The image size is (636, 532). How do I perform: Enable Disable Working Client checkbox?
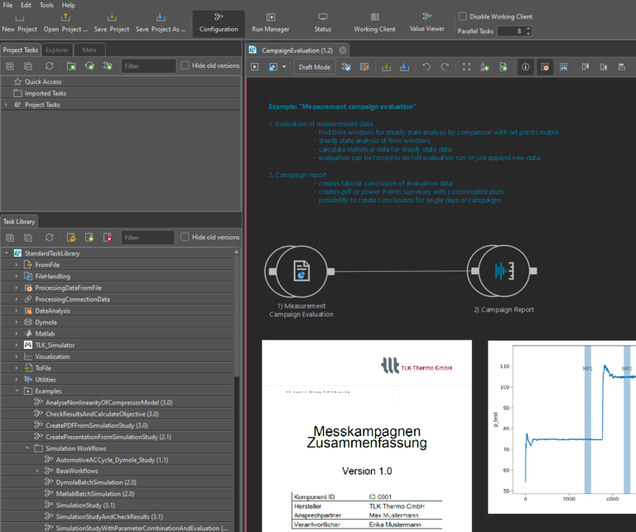(x=463, y=17)
